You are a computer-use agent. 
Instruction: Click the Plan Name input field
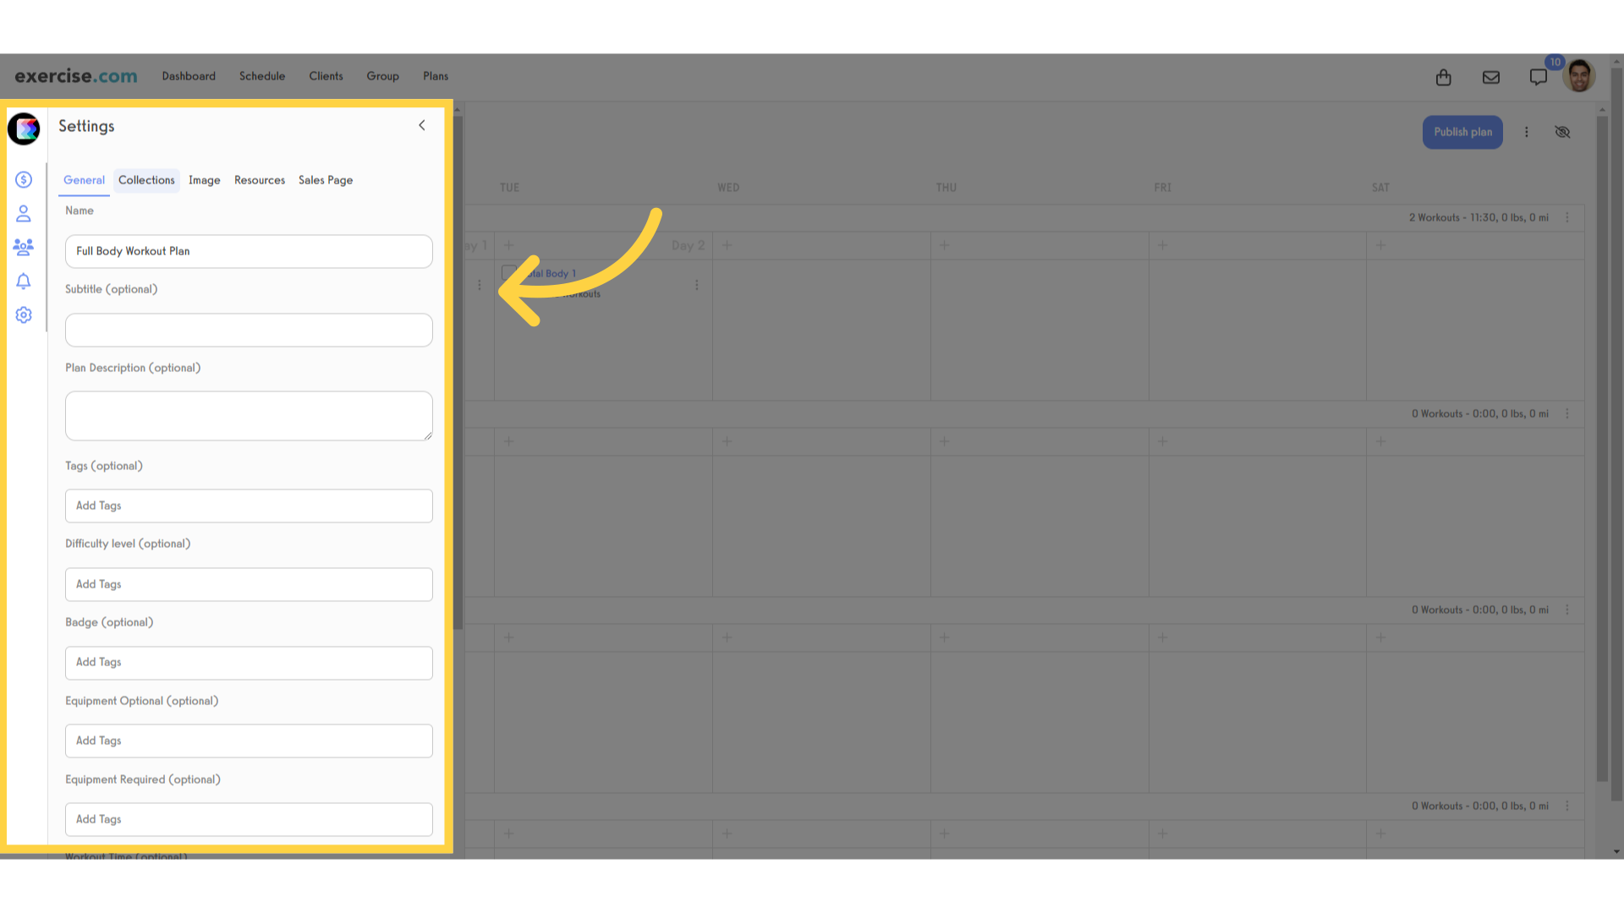(x=249, y=249)
